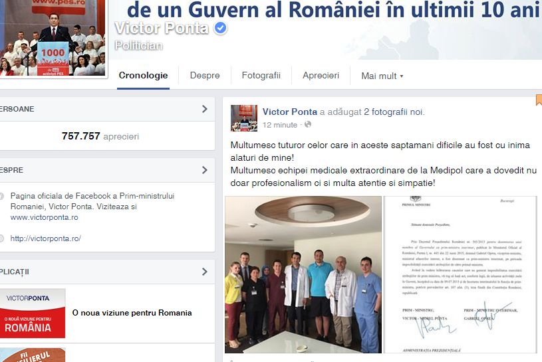Switch to the Despre tab
The width and height of the screenshot is (542, 362).
[x=205, y=75]
